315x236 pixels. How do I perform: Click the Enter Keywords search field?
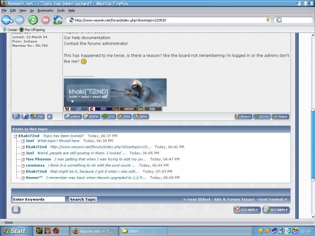click(x=38, y=199)
